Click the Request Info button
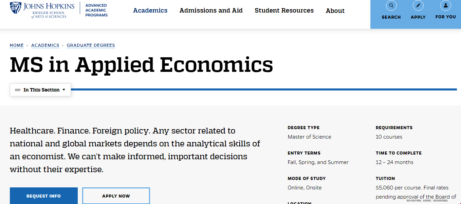 click(x=44, y=196)
